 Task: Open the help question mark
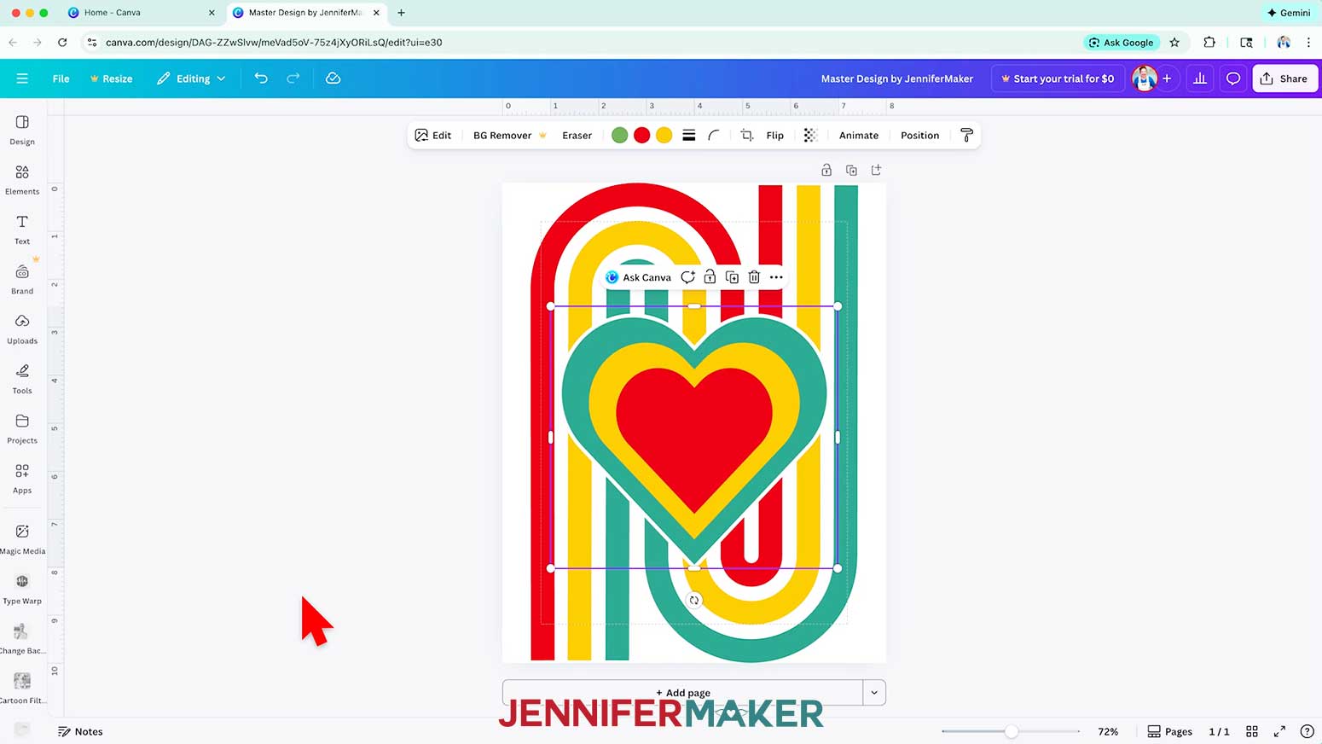tap(1307, 731)
